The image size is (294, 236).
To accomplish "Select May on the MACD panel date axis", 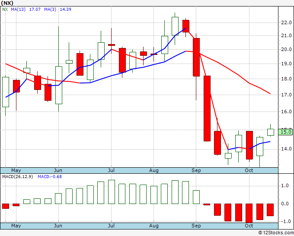I will 16,226.
